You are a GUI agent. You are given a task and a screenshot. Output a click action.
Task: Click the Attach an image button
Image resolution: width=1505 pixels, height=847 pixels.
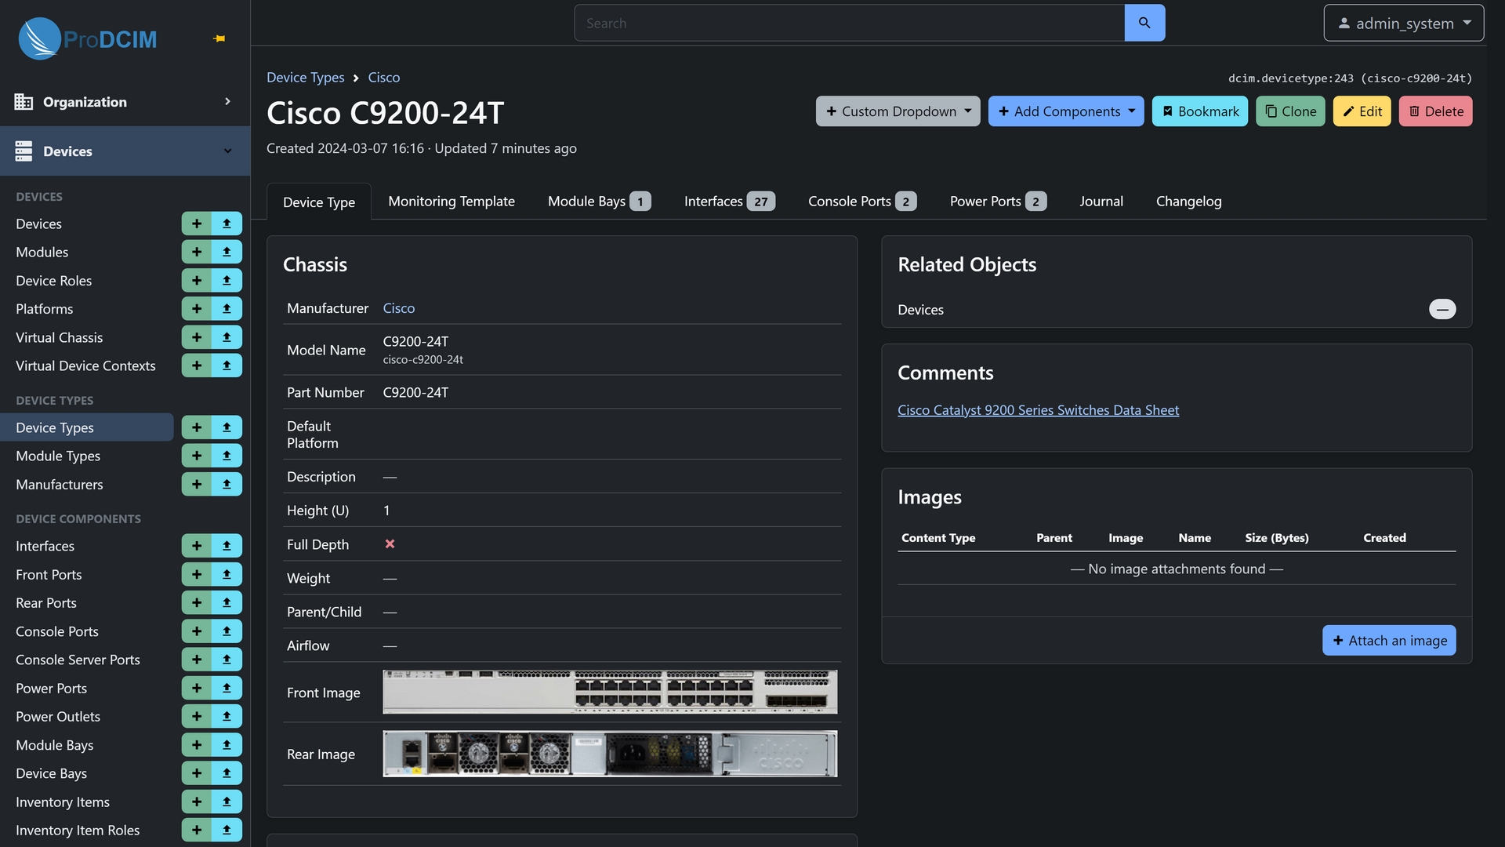tap(1389, 641)
